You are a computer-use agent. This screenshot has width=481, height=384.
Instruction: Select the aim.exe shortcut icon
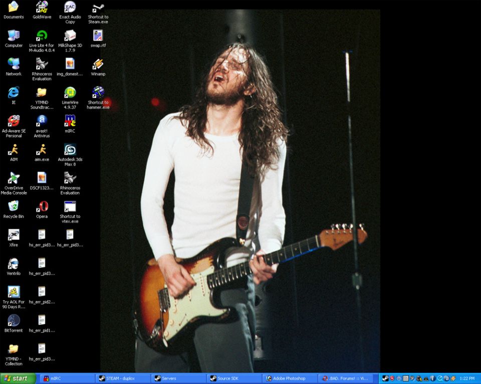(x=42, y=153)
